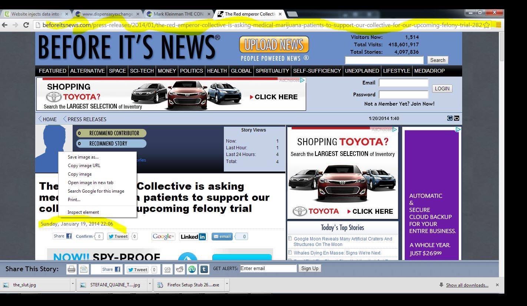The height and width of the screenshot is (306, 527).
Task: Open the new tab button
Action: pyautogui.click(x=292, y=14)
